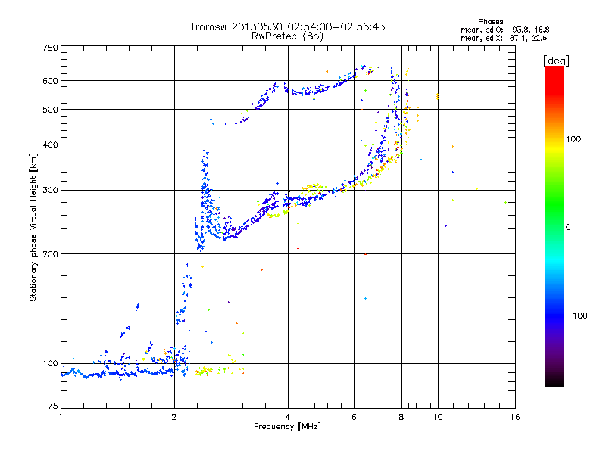This screenshot has width=606, height=454.
Task: Click the "1" tick on frequency axis
Action: pos(61,417)
